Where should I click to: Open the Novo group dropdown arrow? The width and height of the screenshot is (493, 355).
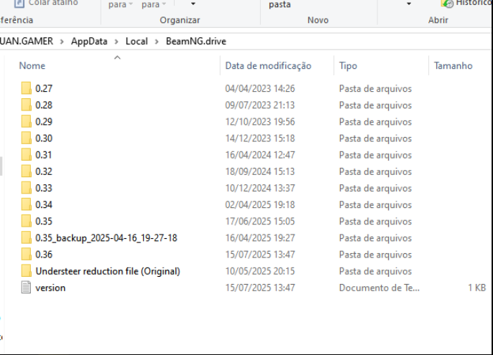point(409,4)
